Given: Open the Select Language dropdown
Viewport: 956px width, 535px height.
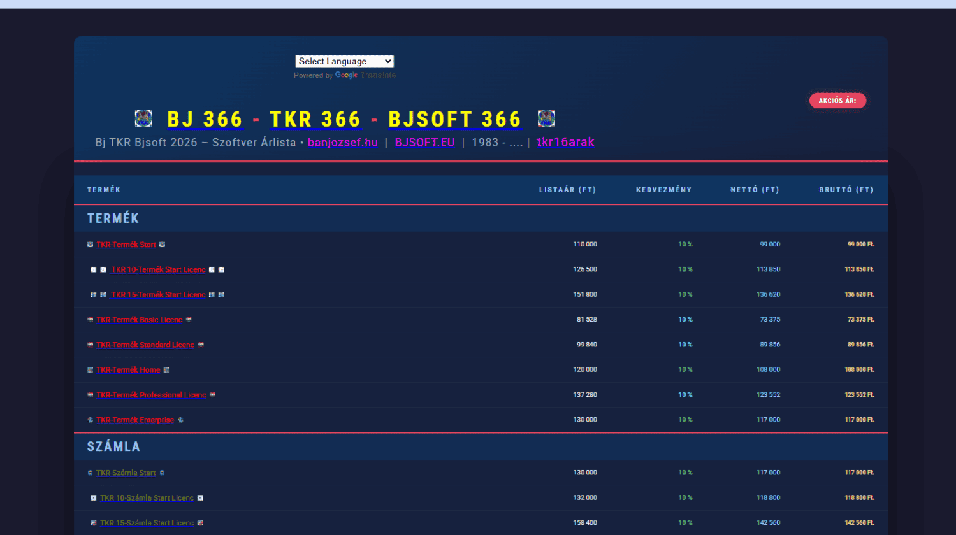Looking at the screenshot, I should click(x=345, y=61).
